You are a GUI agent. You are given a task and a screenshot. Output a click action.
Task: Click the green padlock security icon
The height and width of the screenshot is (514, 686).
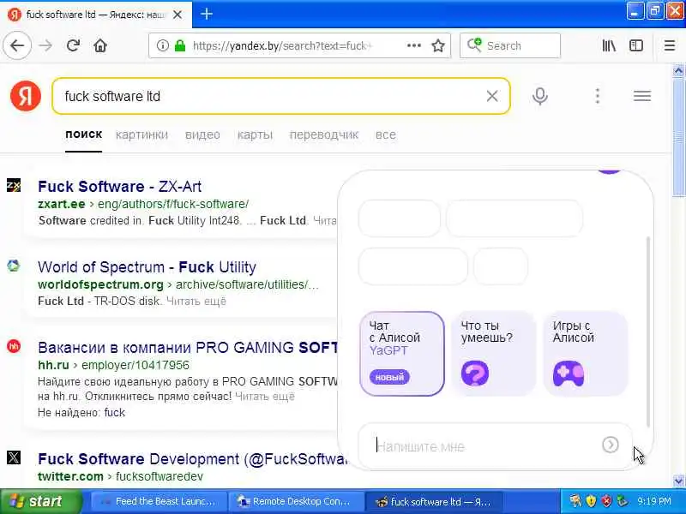click(x=180, y=45)
